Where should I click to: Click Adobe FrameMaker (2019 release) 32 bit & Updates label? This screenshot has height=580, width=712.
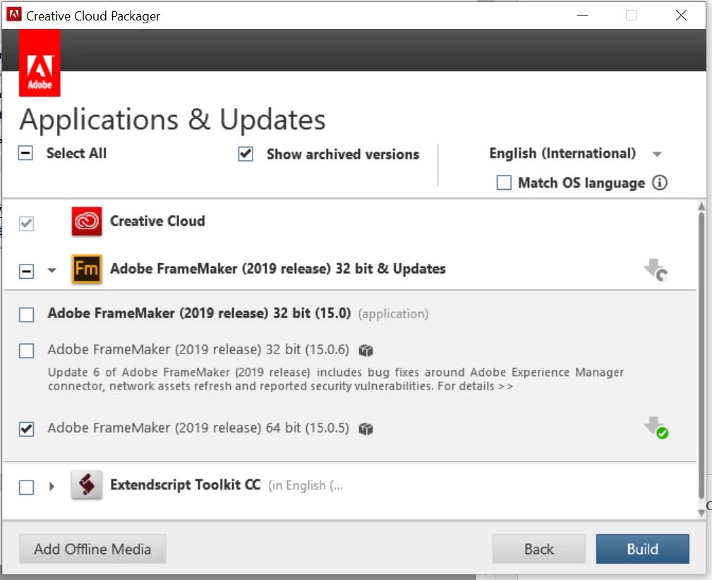[278, 269]
